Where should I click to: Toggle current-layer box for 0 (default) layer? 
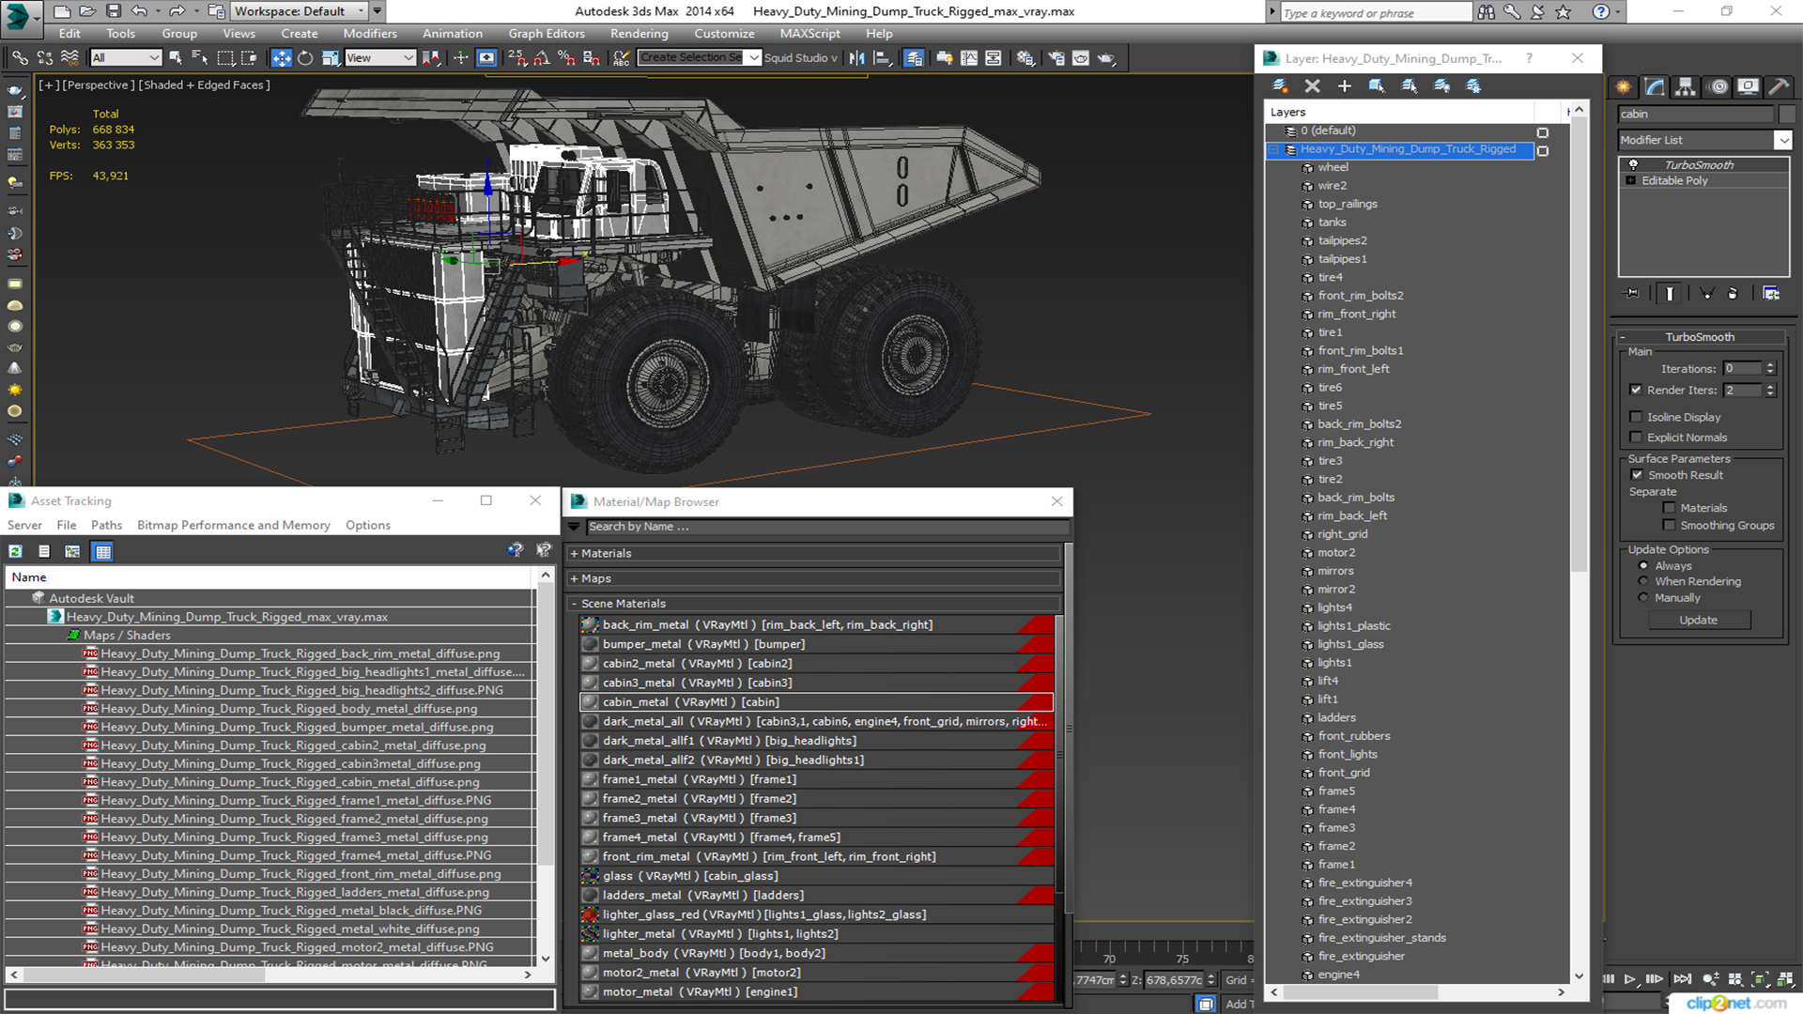(x=1543, y=132)
